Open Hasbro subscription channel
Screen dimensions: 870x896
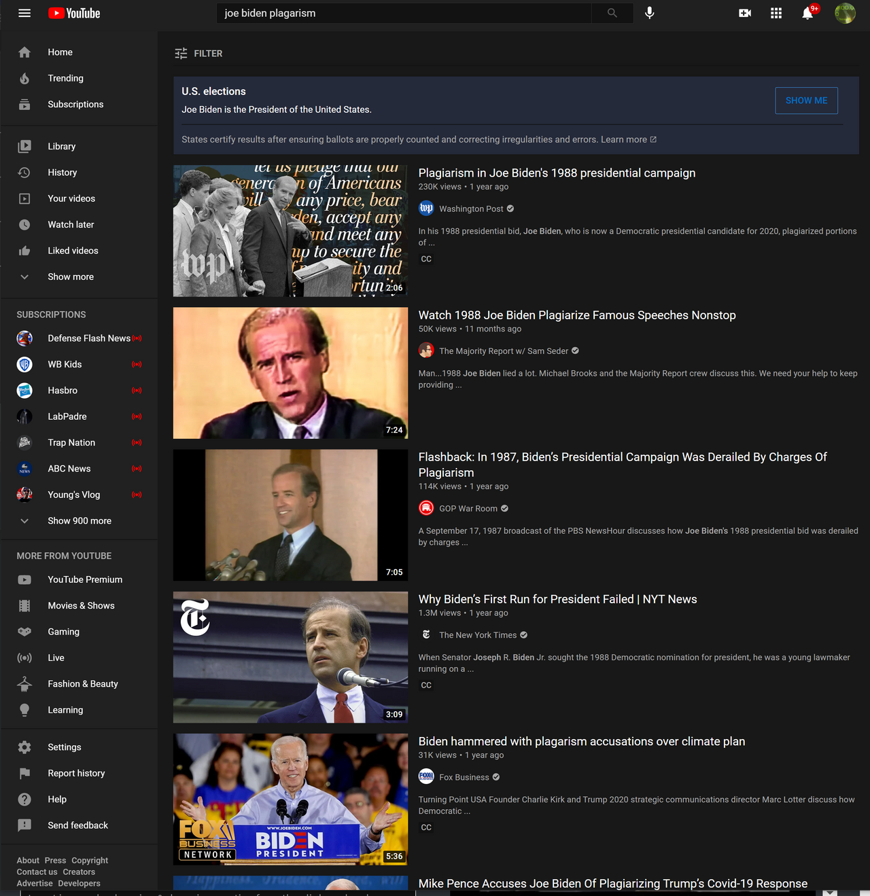(x=79, y=390)
